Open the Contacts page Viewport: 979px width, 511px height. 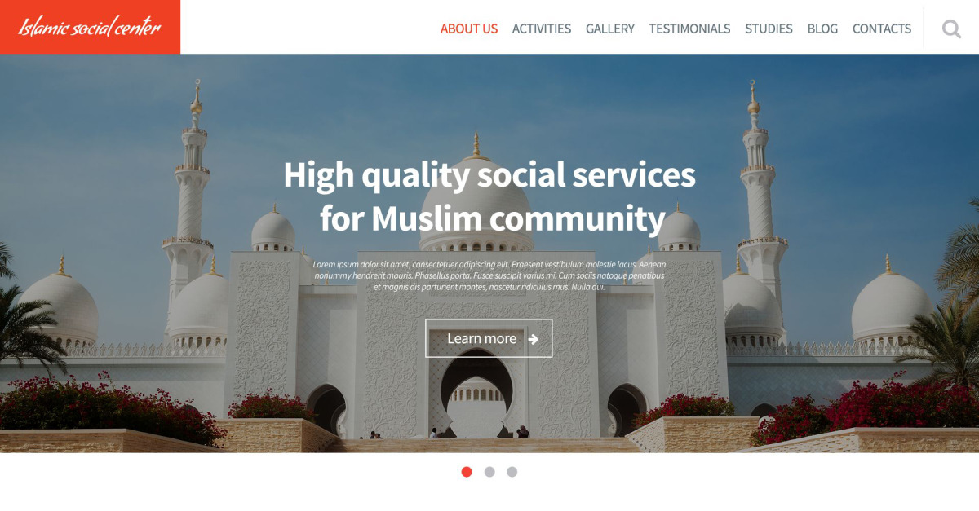point(882,29)
